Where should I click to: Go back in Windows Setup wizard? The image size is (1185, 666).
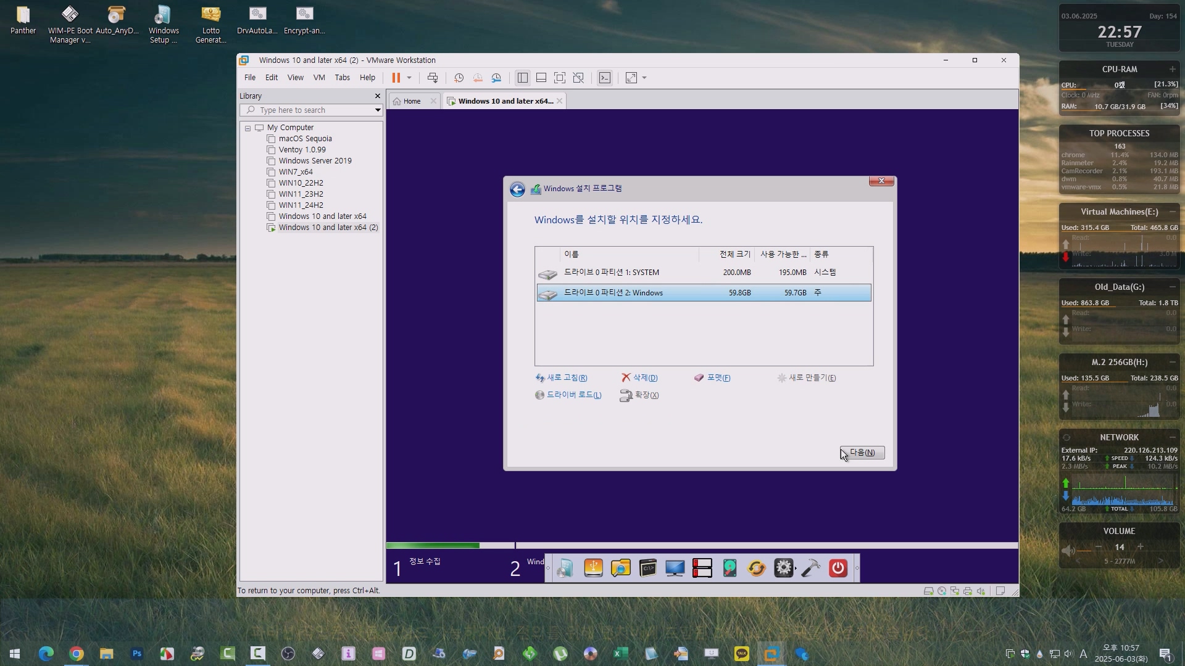[517, 189]
